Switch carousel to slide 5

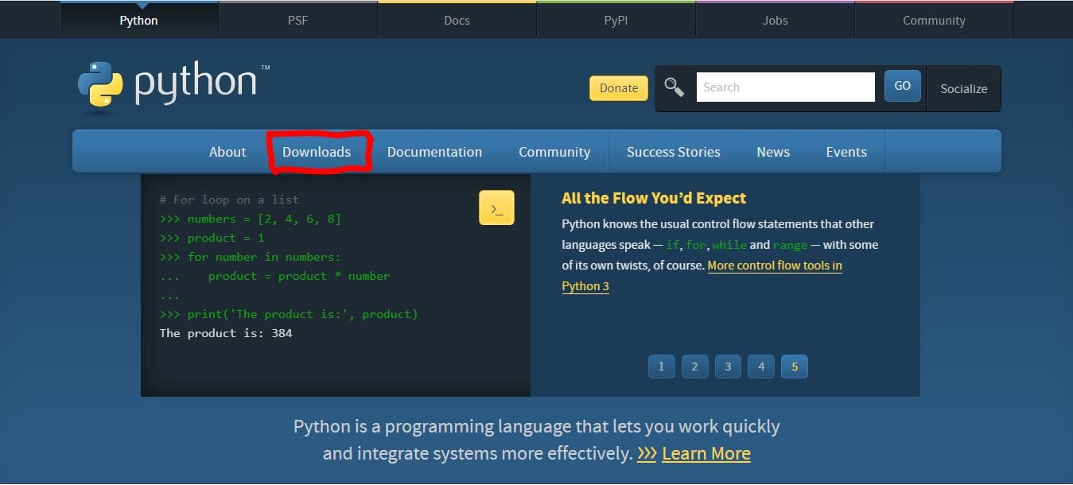point(795,366)
